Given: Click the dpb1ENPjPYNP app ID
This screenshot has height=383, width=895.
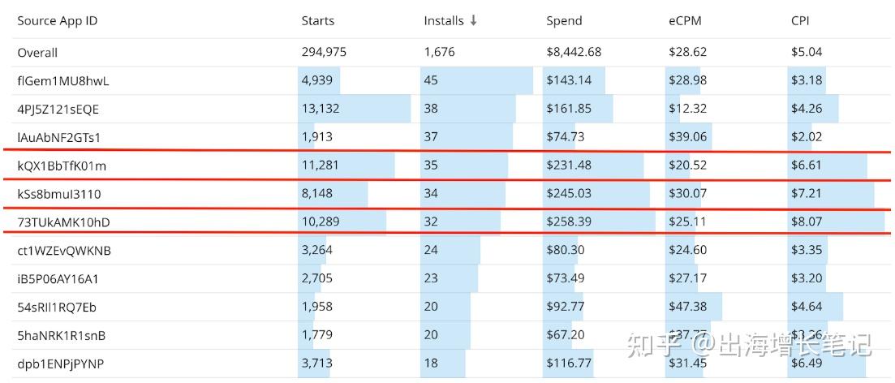Looking at the screenshot, I should pos(60,364).
